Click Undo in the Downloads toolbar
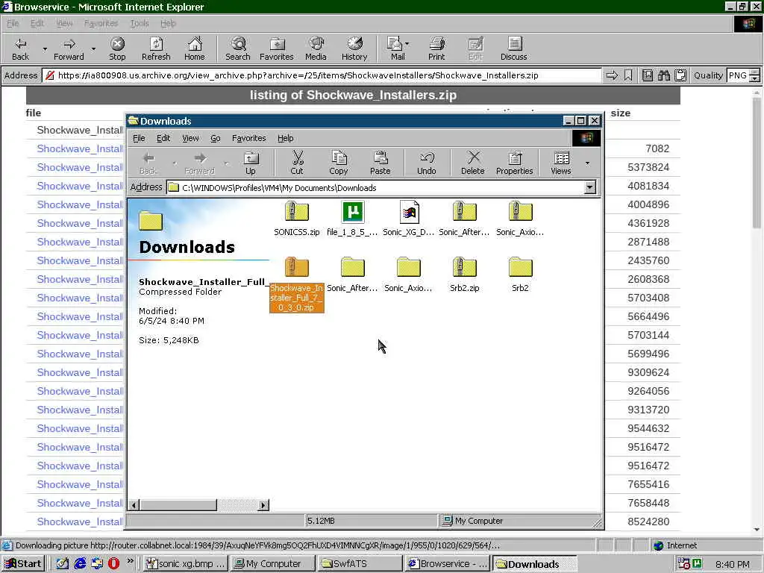Image resolution: width=764 pixels, height=573 pixels. (x=426, y=163)
